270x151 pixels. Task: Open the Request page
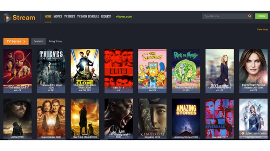pyautogui.click(x=106, y=16)
